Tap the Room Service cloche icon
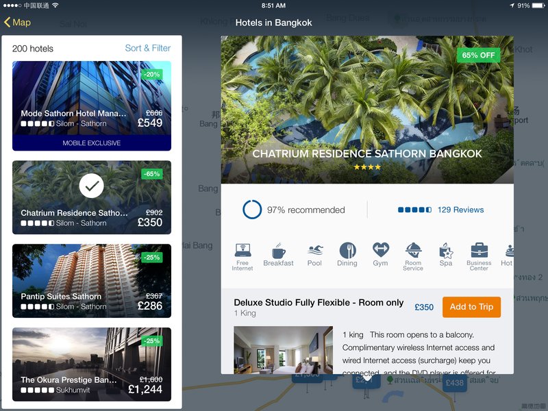548x411 pixels. [x=413, y=250]
